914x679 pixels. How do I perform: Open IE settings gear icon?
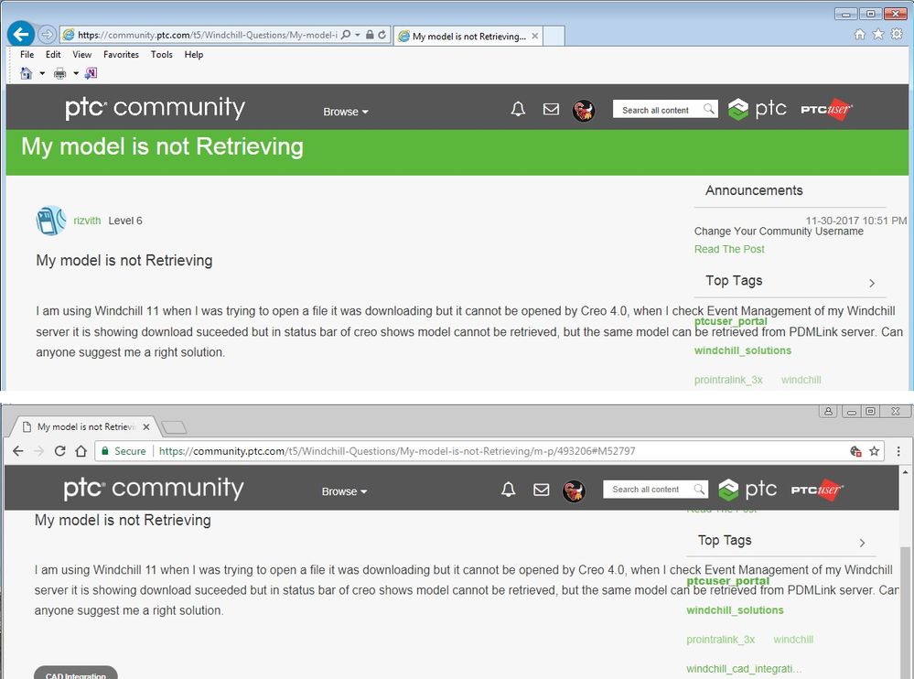click(897, 35)
